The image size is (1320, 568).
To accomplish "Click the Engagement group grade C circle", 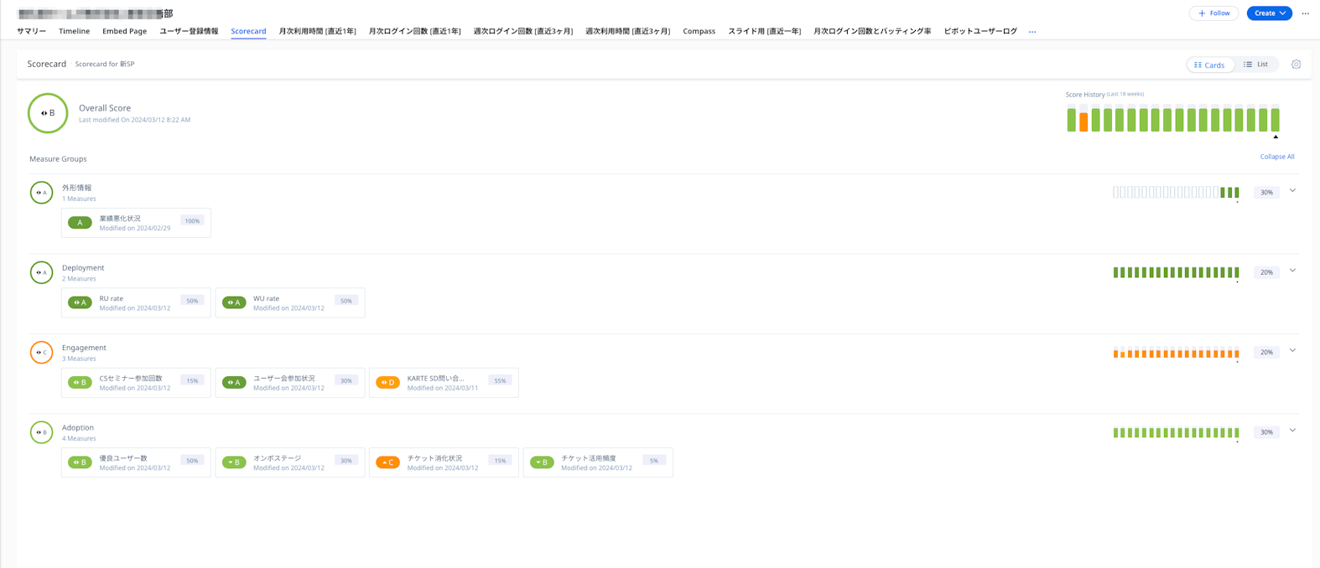I will (41, 353).
